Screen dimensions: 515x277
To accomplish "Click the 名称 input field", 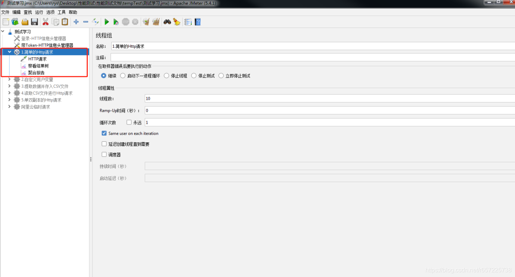I will [313, 46].
